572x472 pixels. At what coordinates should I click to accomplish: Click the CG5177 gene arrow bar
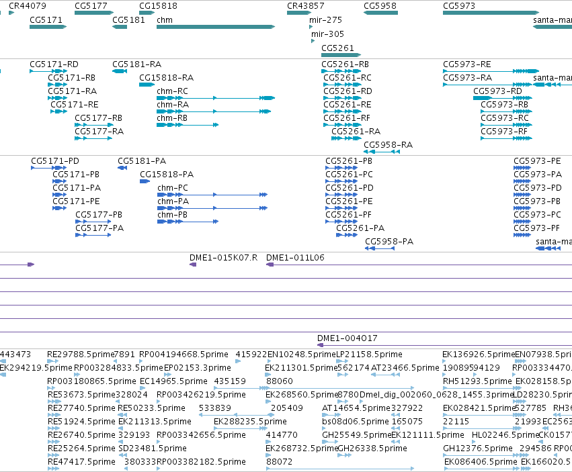[93, 13]
